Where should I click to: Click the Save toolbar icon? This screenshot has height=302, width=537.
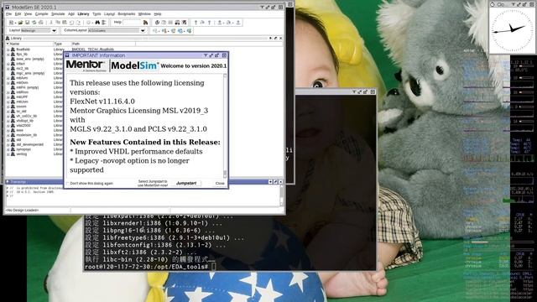coord(28,23)
